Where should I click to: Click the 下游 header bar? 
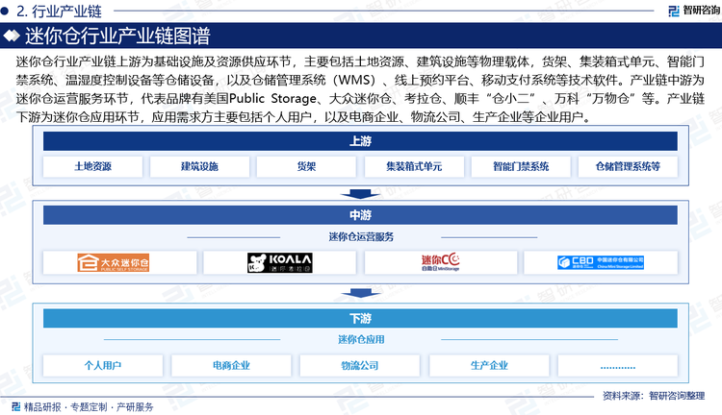360,318
